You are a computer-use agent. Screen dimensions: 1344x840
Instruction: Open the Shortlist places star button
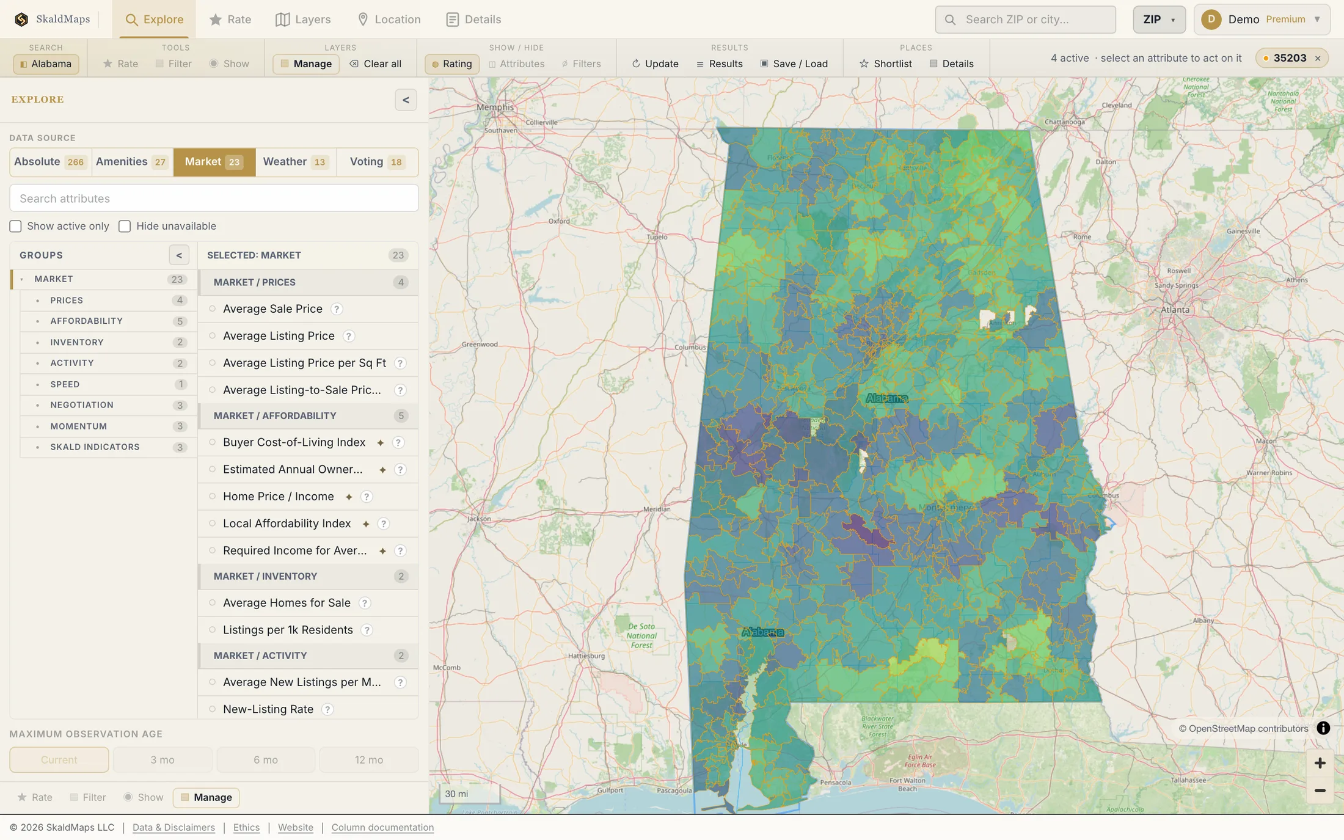coord(885,64)
